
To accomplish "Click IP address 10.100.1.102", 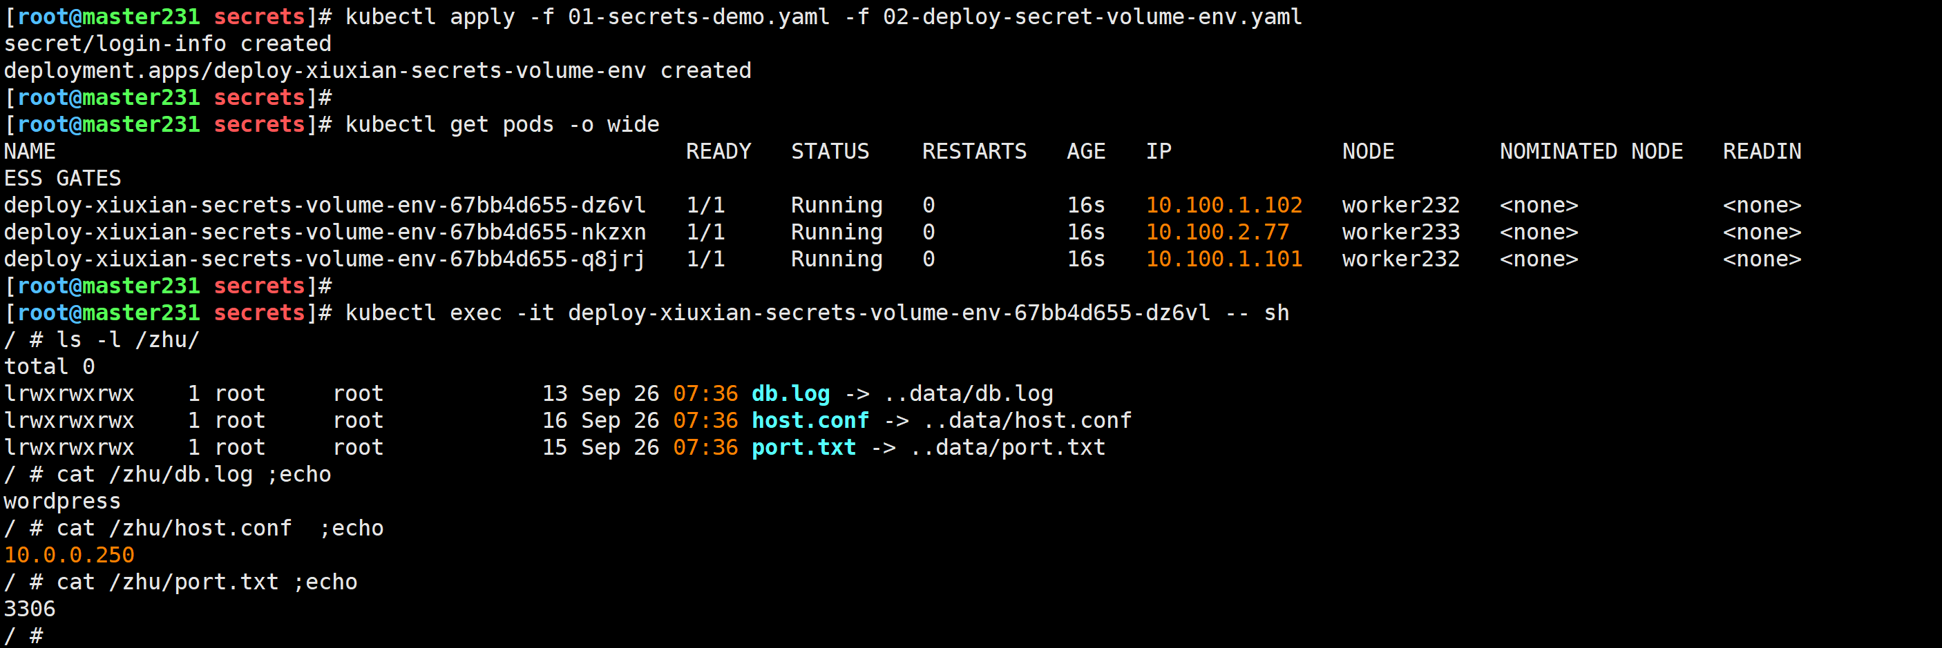I will (1224, 205).
